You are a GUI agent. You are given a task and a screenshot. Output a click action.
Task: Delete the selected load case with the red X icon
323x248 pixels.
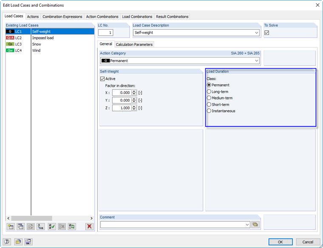(89, 227)
